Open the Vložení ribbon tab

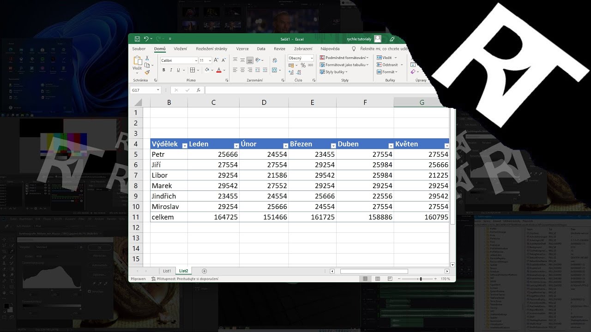click(x=181, y=48)
